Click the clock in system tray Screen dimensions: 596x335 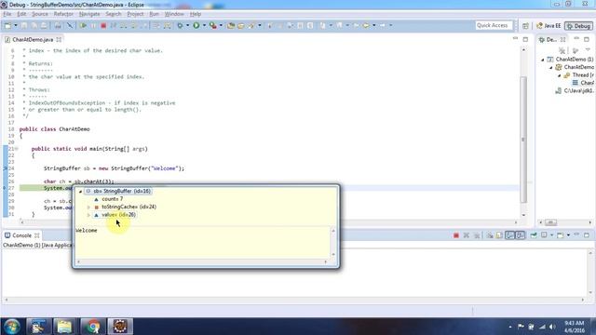click(x=574, y=327)
